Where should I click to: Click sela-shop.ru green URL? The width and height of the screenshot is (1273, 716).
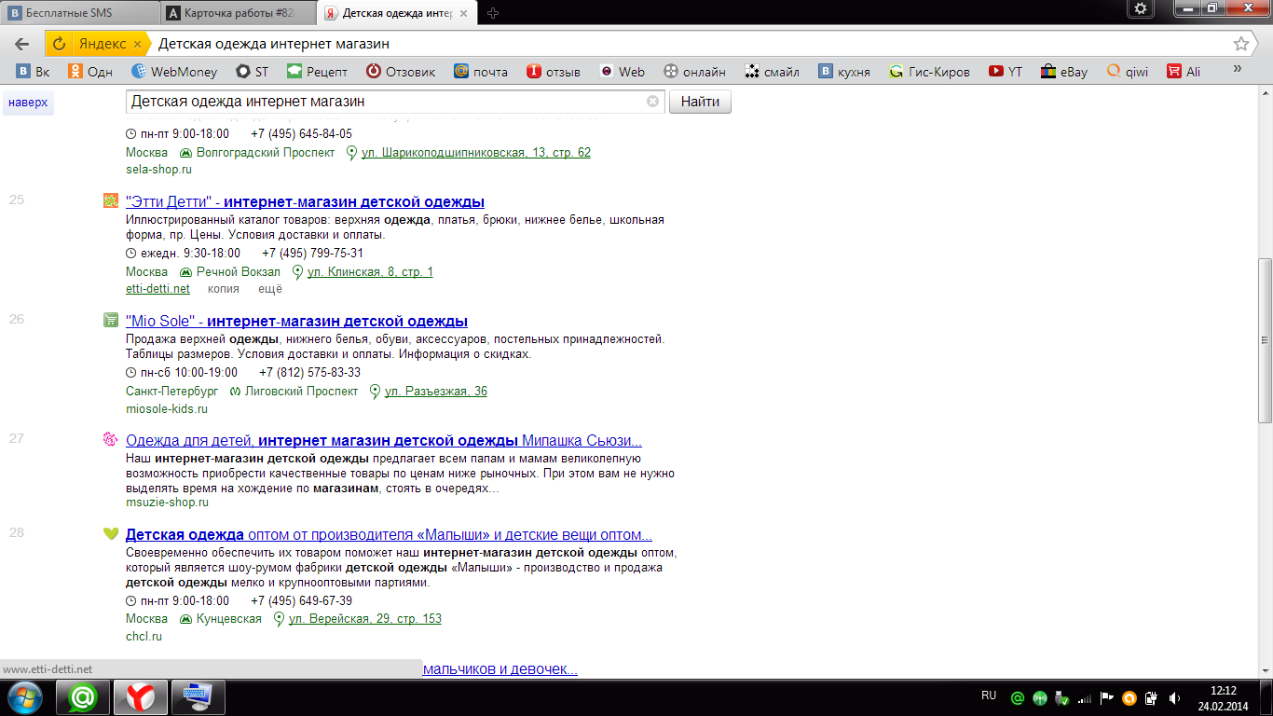158,170
